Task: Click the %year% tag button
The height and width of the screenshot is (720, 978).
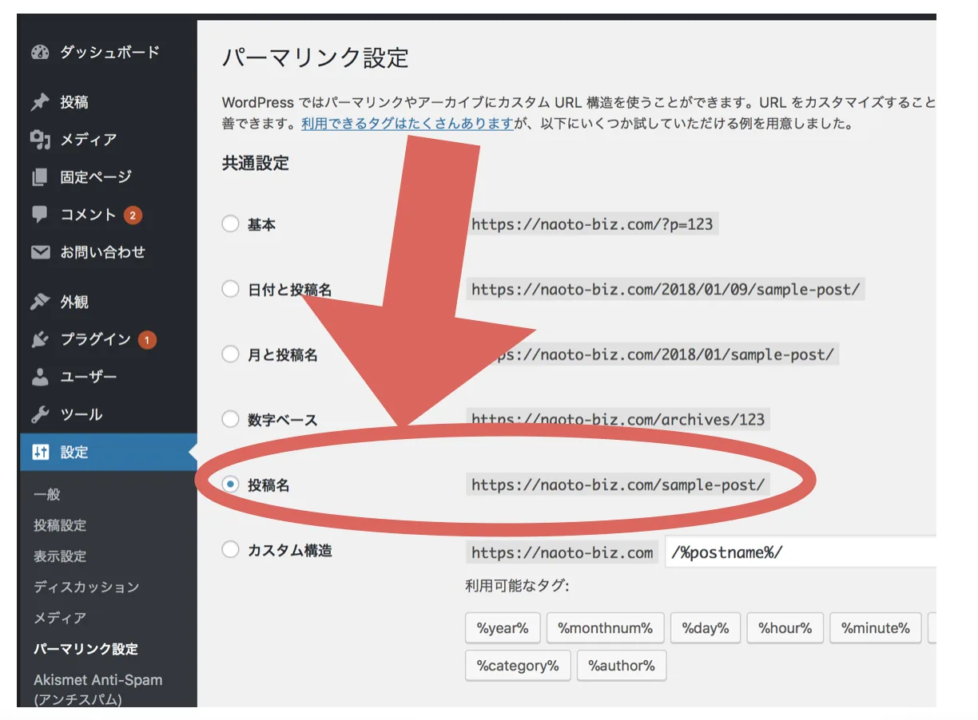Action: point(503,628)
